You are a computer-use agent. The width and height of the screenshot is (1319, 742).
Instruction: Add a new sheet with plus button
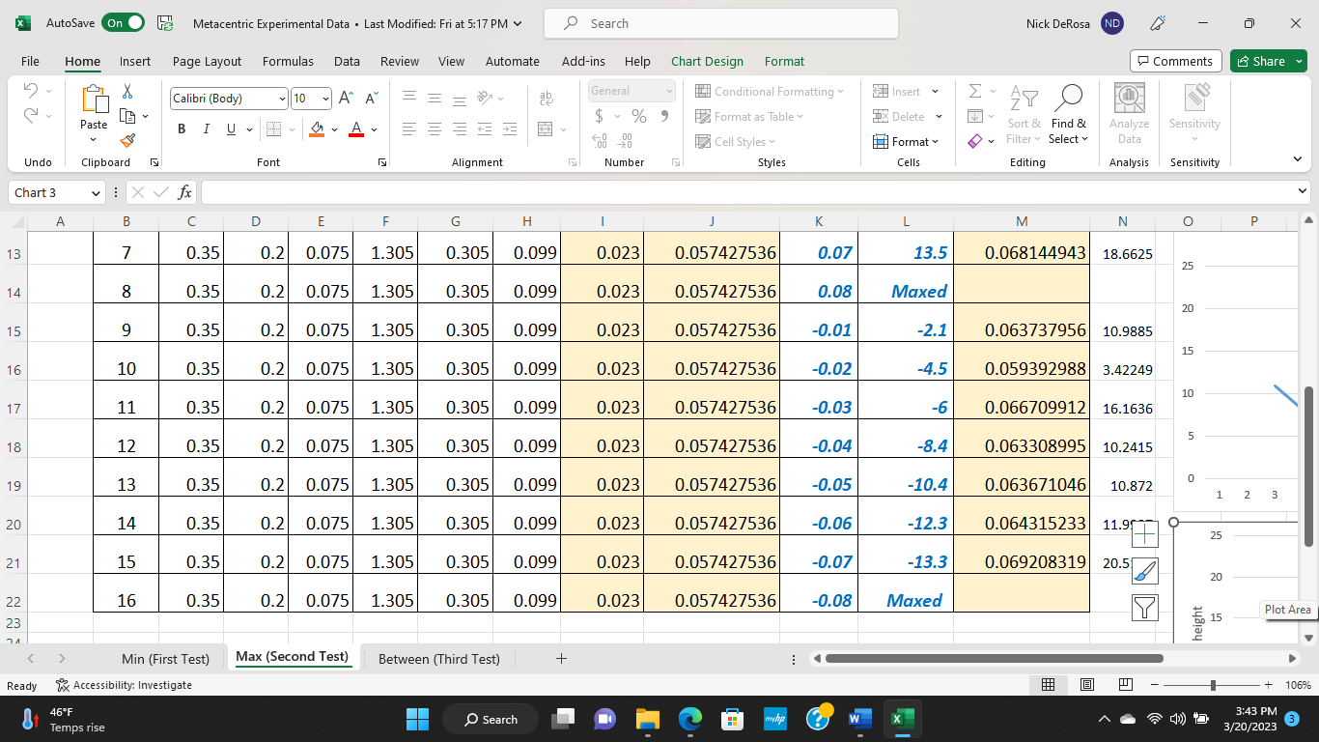561,659
